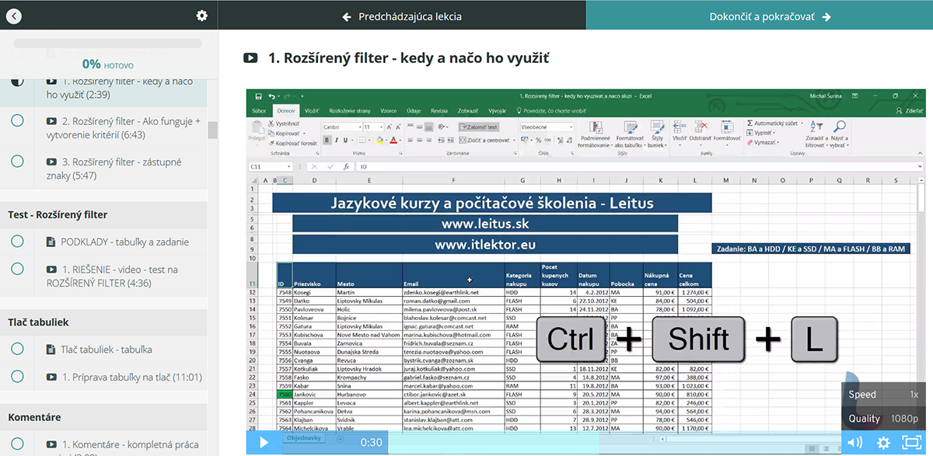Click Vzorce tab in Excel video

[x=390, y=111]
